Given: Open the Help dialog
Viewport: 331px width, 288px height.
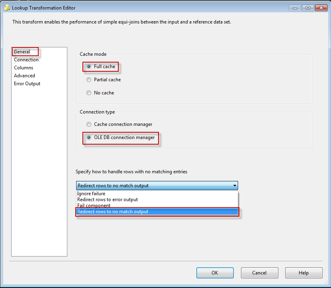Looking at the screenshot, I should 304,272.
